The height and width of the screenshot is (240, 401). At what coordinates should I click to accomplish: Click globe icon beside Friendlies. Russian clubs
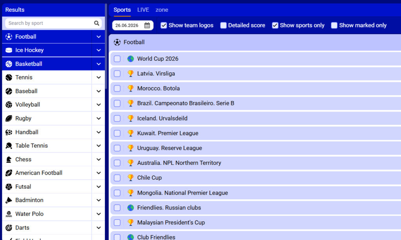coord(131,208)
